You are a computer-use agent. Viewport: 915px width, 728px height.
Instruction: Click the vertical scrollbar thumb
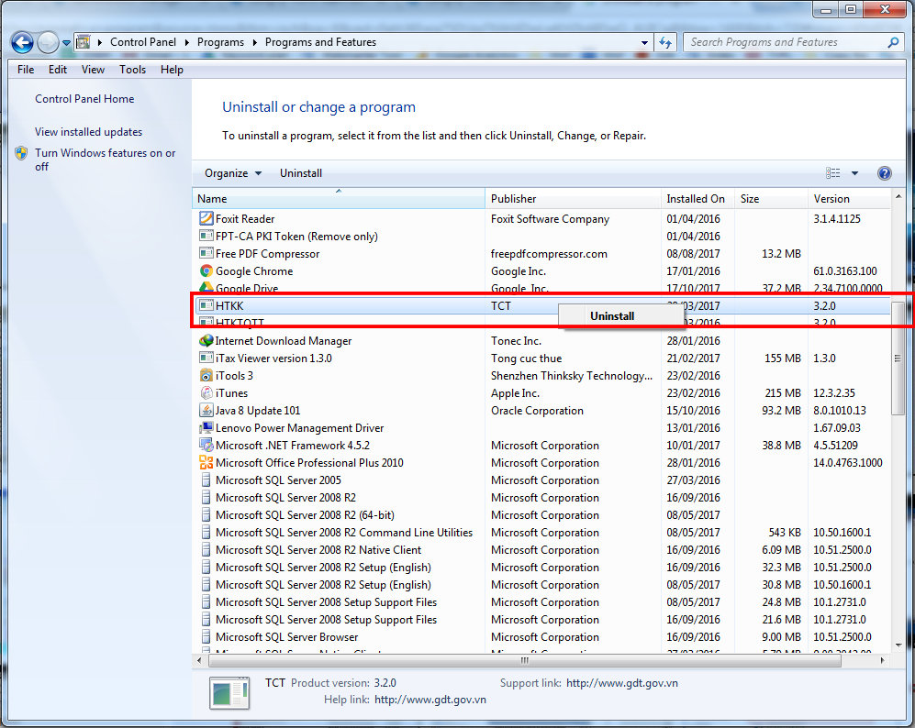[x=898, y=358]
